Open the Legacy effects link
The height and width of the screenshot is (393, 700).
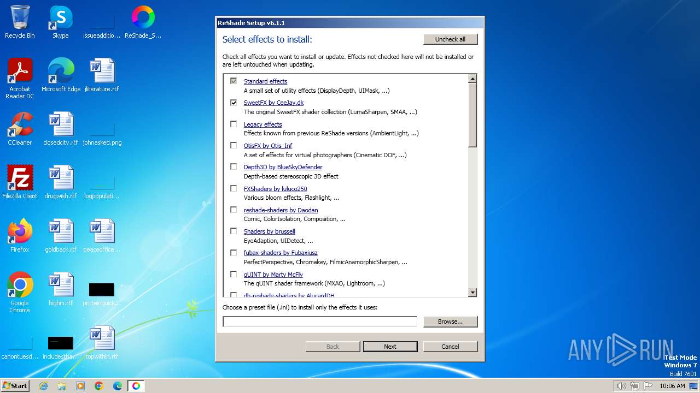click(x=262, y=124)
